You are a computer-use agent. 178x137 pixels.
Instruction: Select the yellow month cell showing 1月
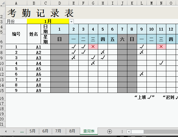(48, 21)
